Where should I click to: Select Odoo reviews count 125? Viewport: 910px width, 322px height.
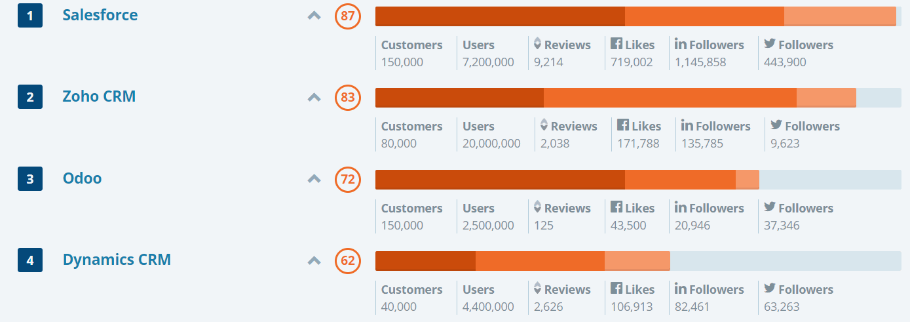[x=544, y=226]
